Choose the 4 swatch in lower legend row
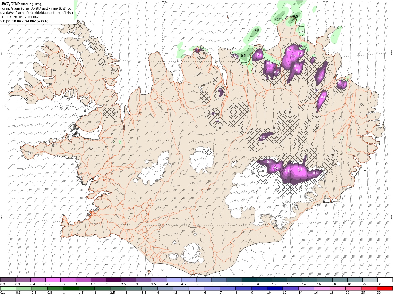Viewport: 393px width, 295px height. [165, 289]
